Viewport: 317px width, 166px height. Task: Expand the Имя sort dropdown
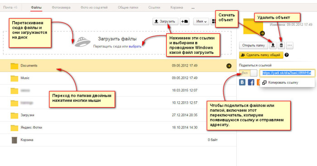pyautogui.click(x=201, y=21)
